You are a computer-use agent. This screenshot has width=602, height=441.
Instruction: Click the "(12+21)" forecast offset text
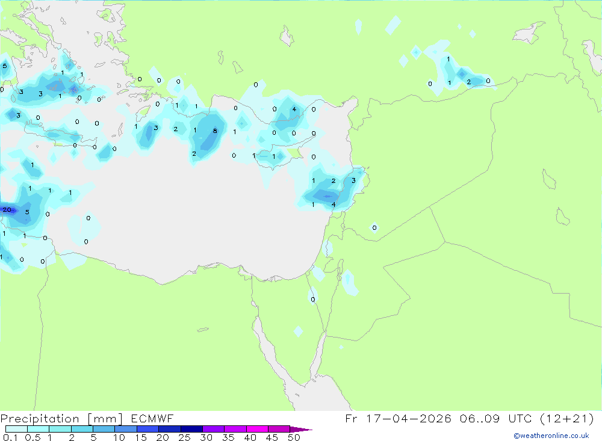point(566,418)
